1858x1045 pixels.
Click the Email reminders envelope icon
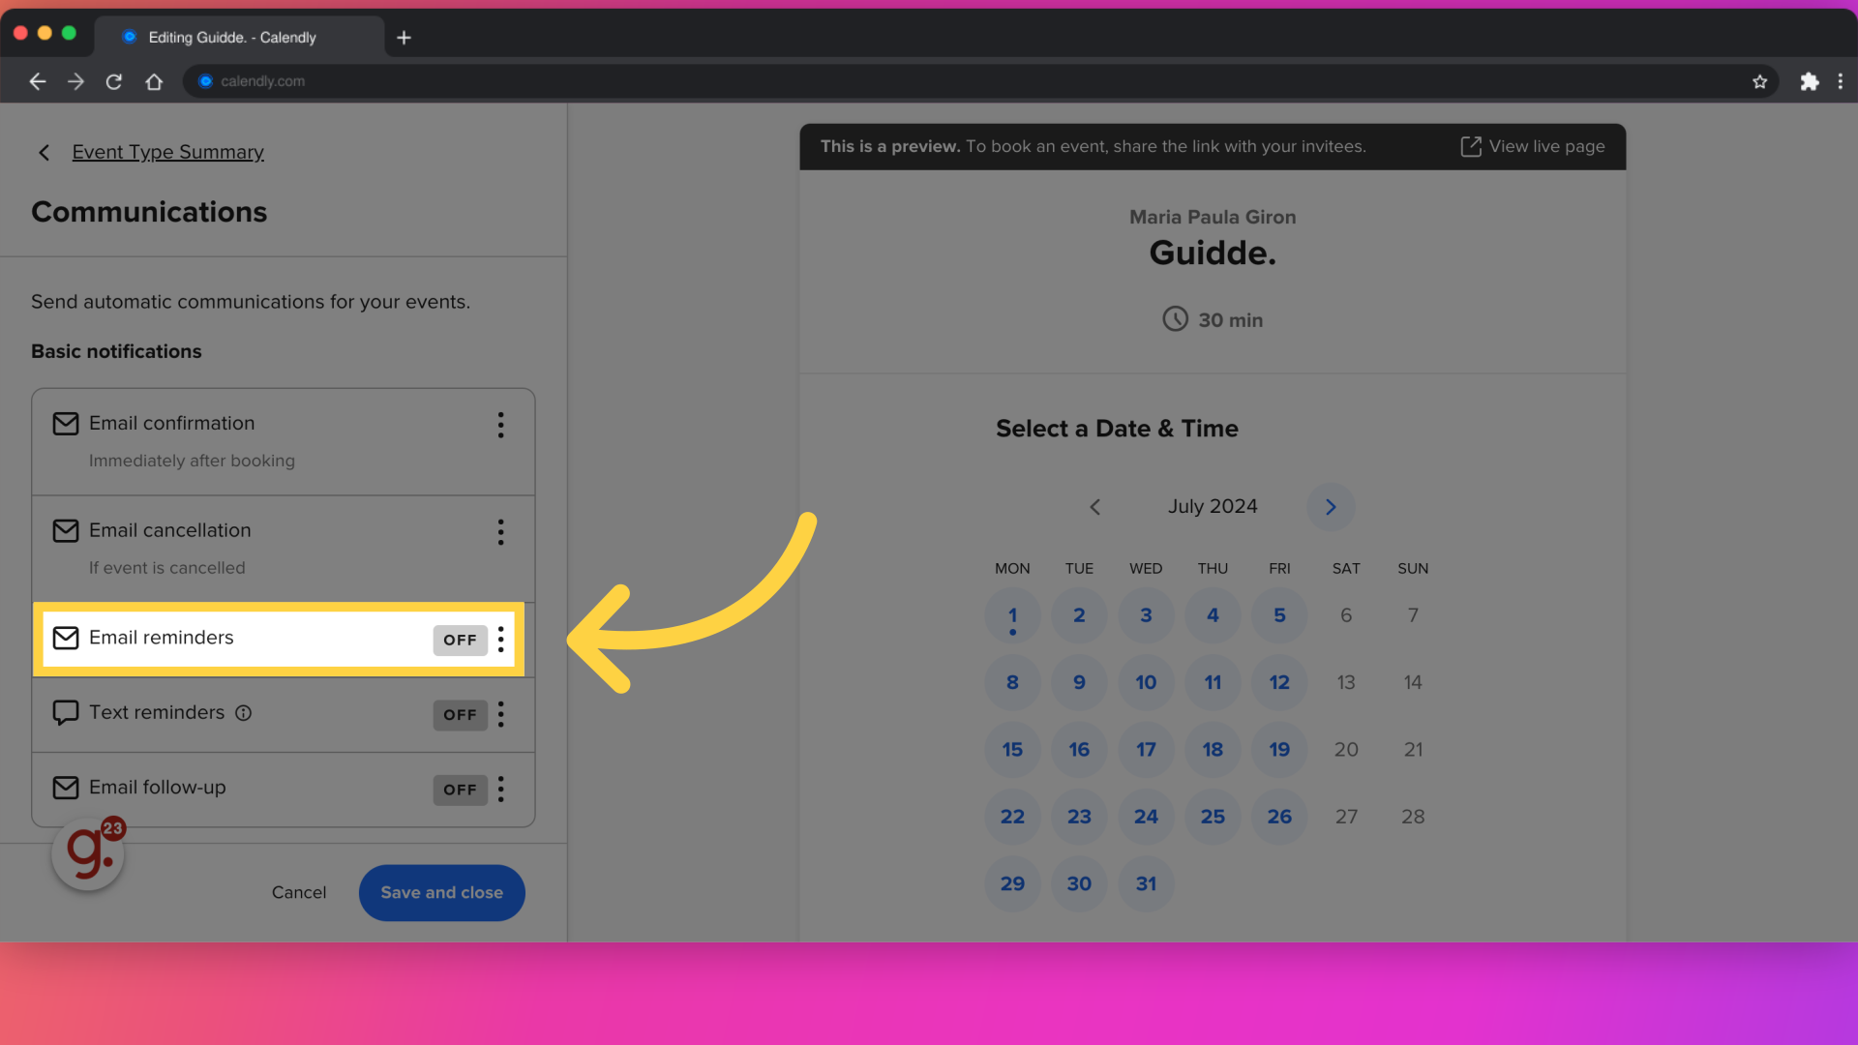pos(65,637)
